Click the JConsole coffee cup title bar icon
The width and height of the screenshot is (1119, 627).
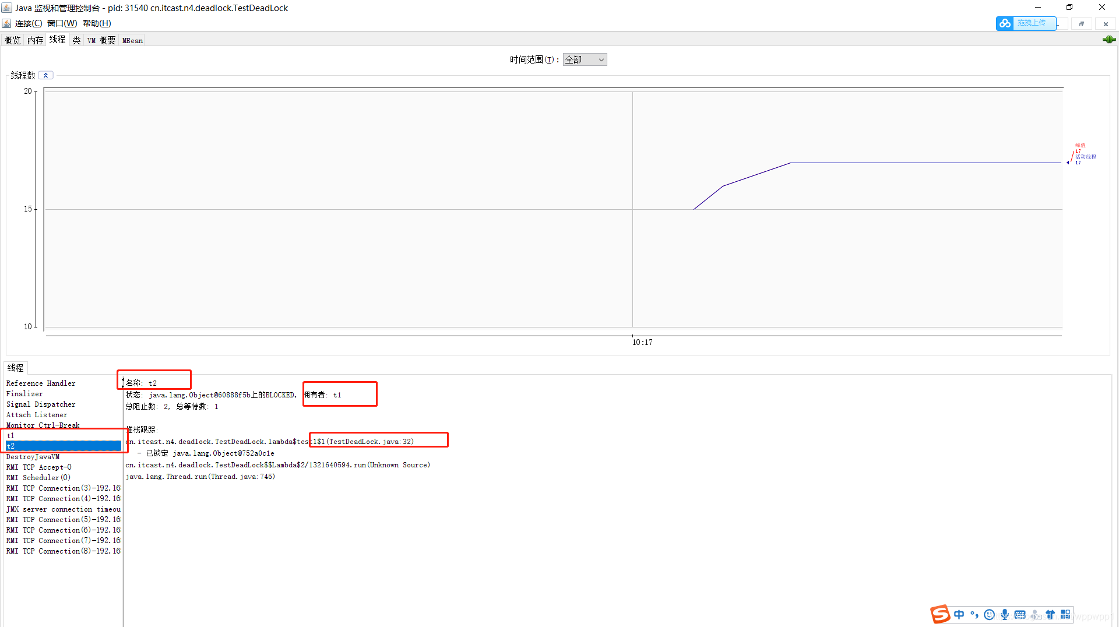[x=6, y=8]
